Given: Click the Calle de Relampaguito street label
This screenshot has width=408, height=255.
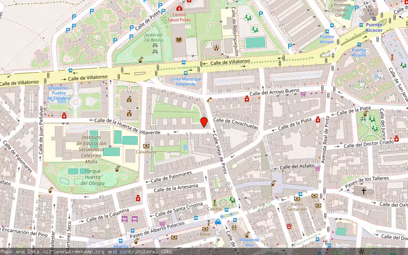Looking at the screenshot, I should click(x=235, y=31).
